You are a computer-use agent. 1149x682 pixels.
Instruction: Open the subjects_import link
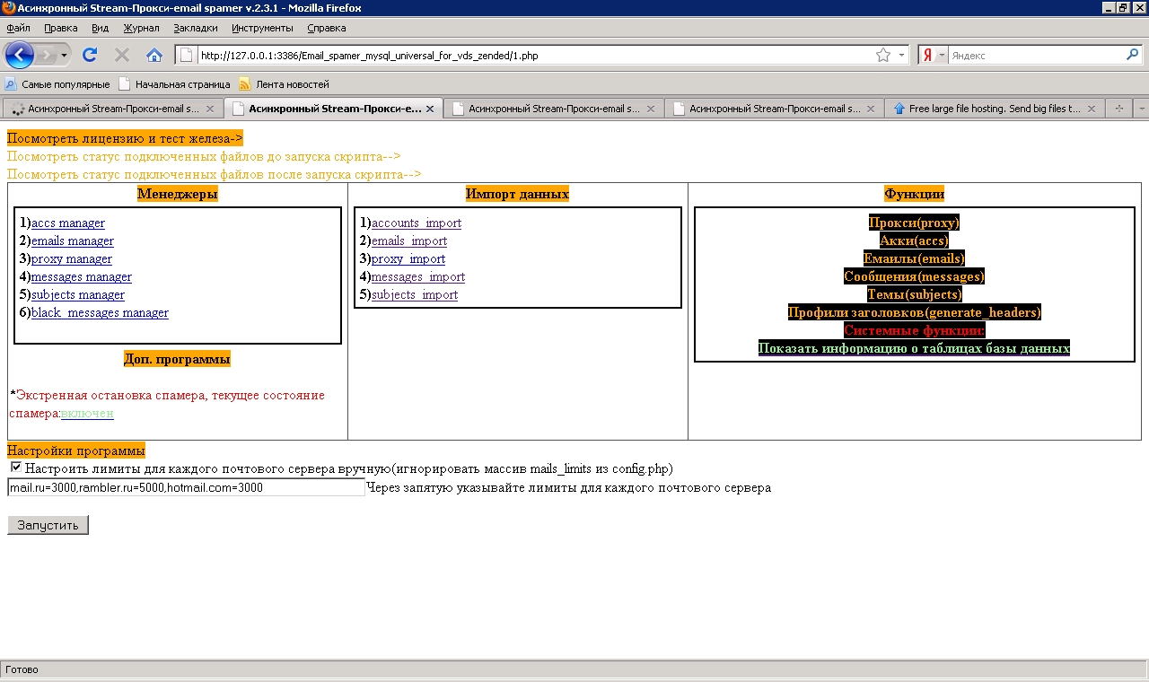point(415,294)
